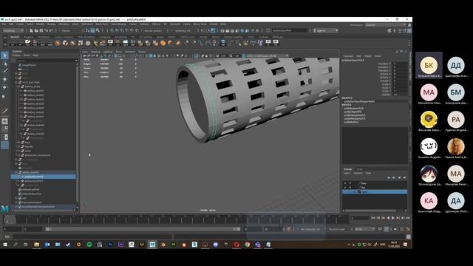This screenshot has width=473, height=266.
Task: Switch to the Rigging shelf tab
Action: tap(29, 37)
